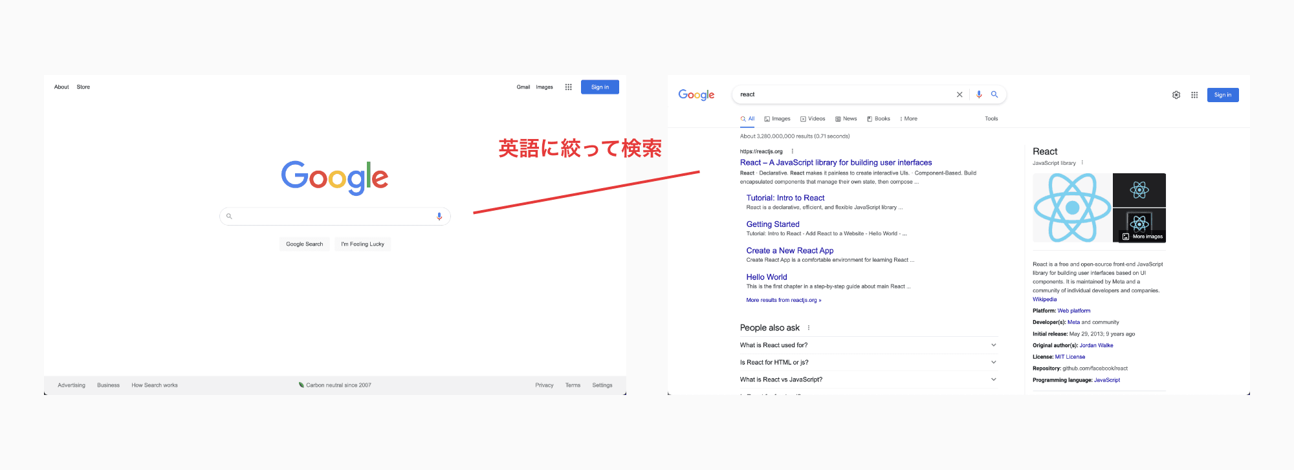Open settings gear on the results page
The height and width of the screenshot is (470, 1294).
pyautogui.click(x=1176, y=95)
